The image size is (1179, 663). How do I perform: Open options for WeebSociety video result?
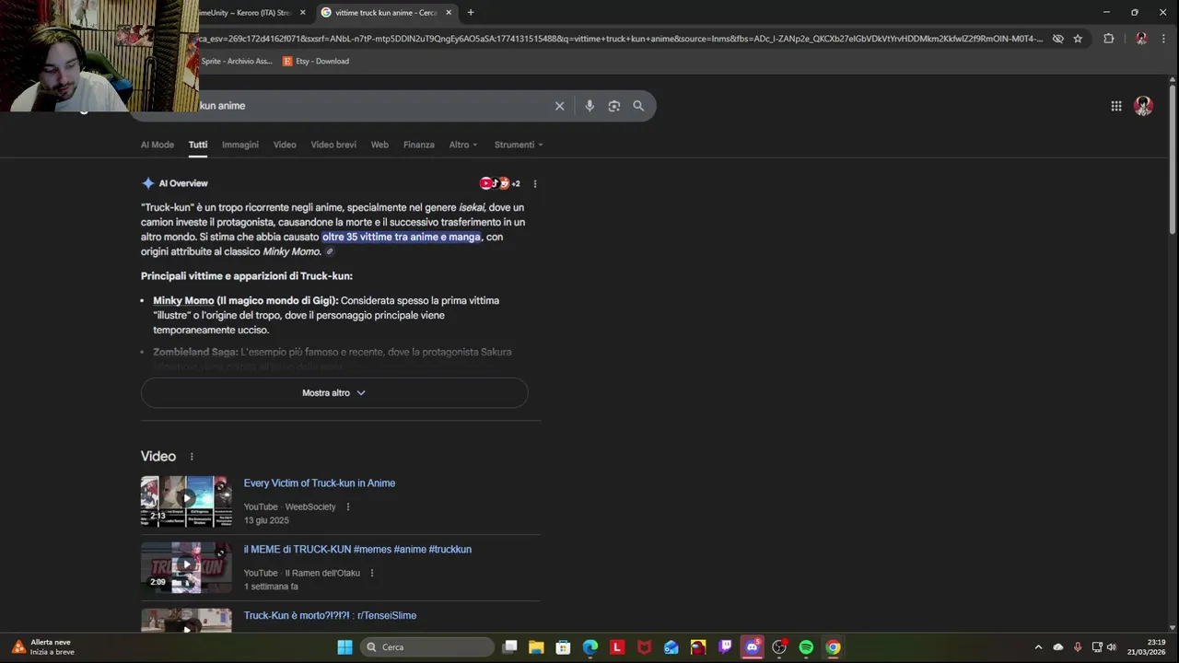tap(348, 506)
